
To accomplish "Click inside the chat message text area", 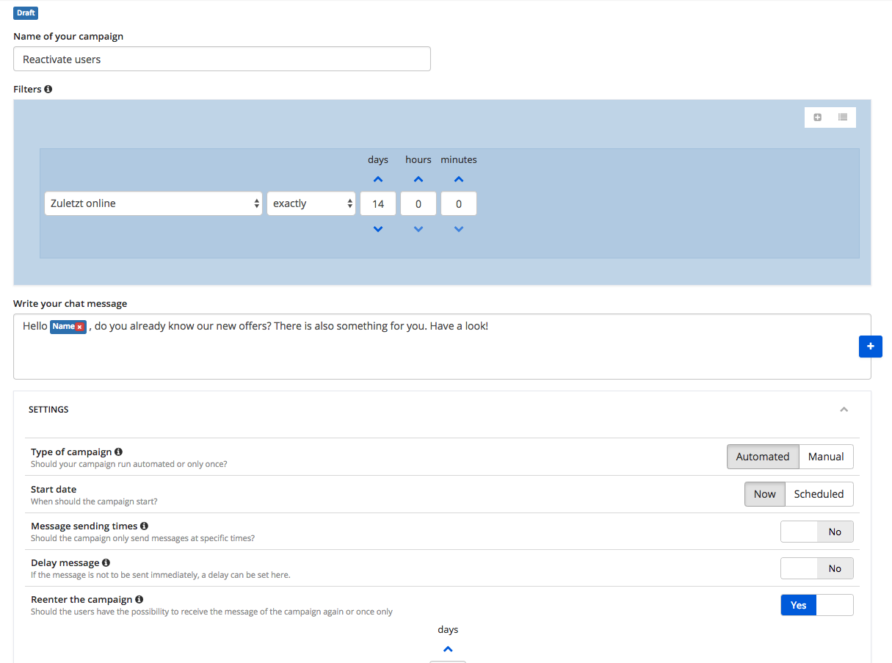I will coord(442,347).
